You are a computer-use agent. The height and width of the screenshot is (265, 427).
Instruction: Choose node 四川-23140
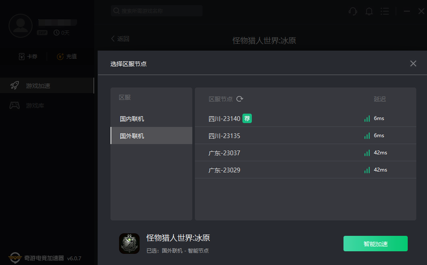pos(305,118)
